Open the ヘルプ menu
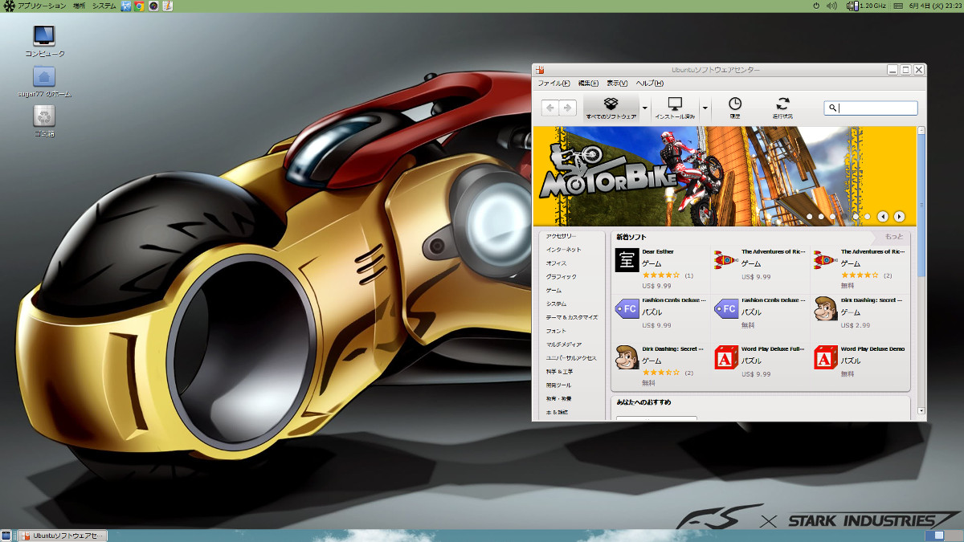Image resolution: width=964 pixels, height=542 pixels. click(x=649, y=84)
